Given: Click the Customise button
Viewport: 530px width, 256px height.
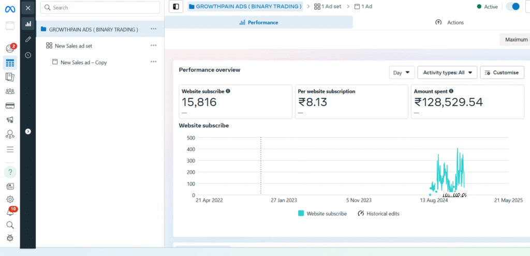Looking at the screenshot, I should [x=501, y=73].
